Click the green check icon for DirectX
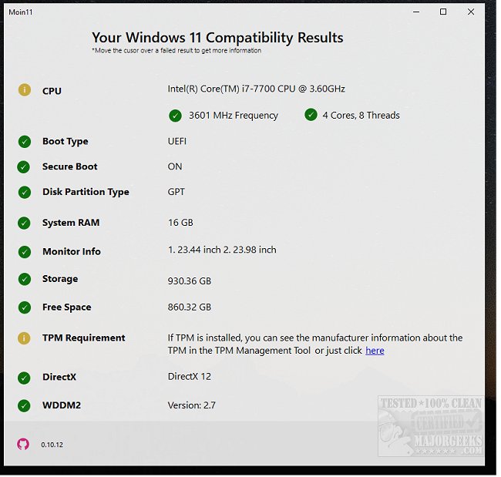The width and height of the screenshot is (501, 477). pos(24,378)
